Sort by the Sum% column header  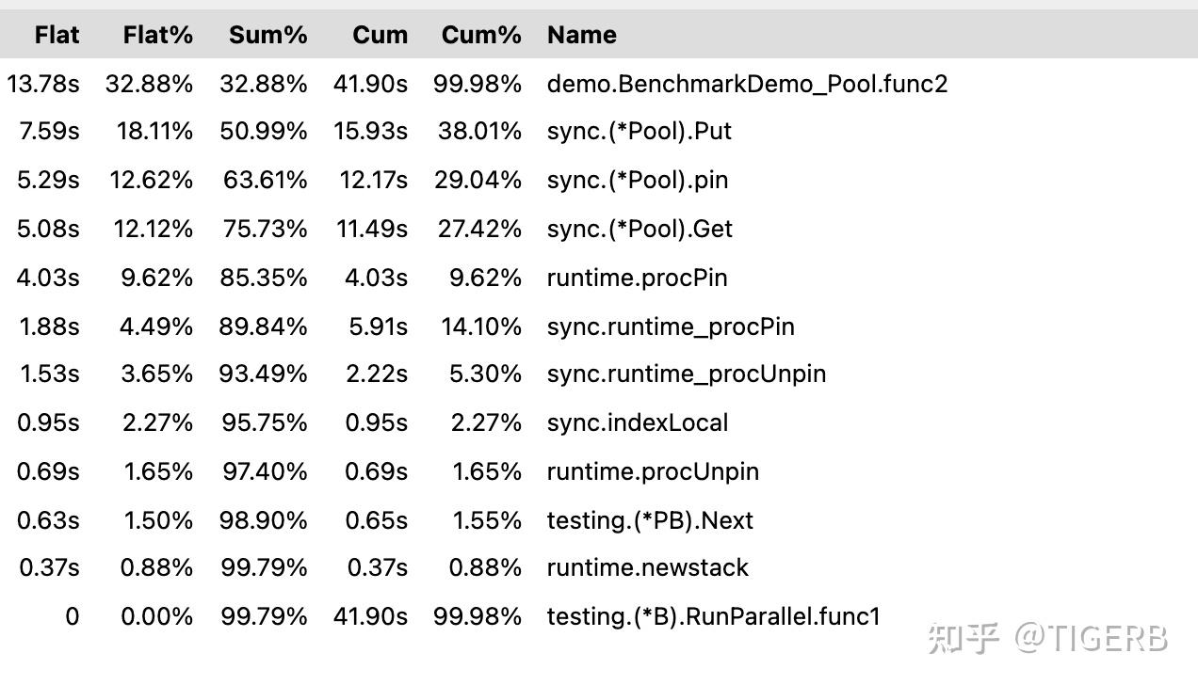click(x=267, y=35)
